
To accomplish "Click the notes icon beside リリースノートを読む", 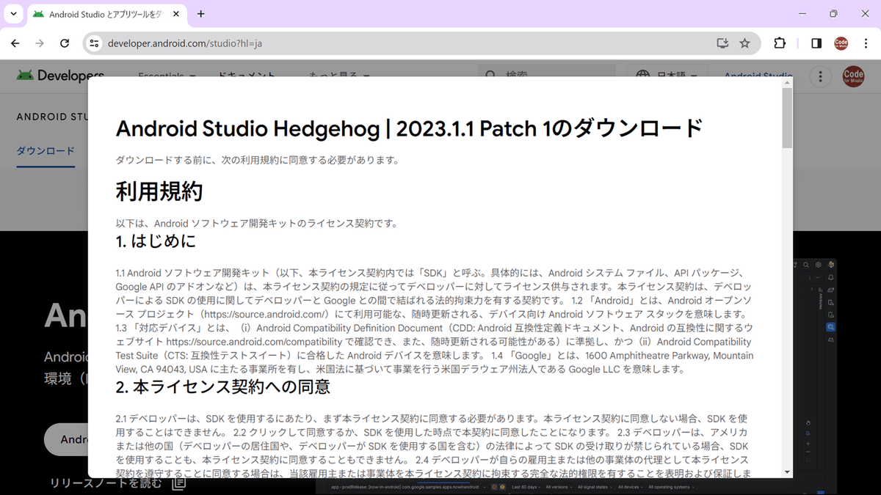I will (178, 483).
